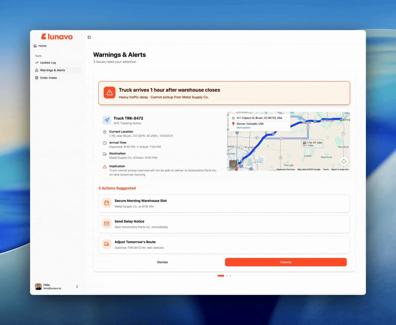Screen dimensions: 396x325
Task: Click the red warning triangle alert icon
Action: click(110, 93)
